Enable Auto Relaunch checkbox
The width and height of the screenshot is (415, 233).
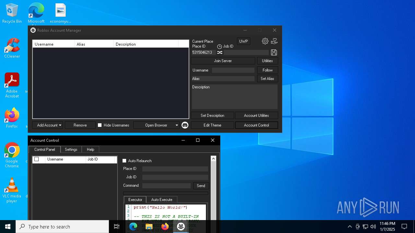coord(124,161)
